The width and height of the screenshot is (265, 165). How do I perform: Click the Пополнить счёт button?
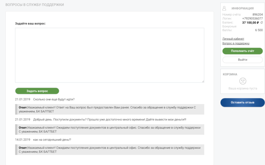pos(242,51)
